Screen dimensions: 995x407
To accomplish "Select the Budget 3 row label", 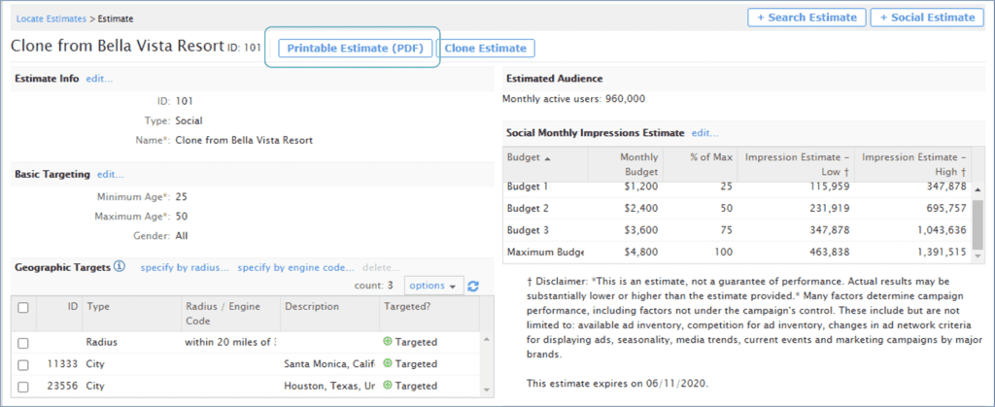I will (x=528, y=230).
